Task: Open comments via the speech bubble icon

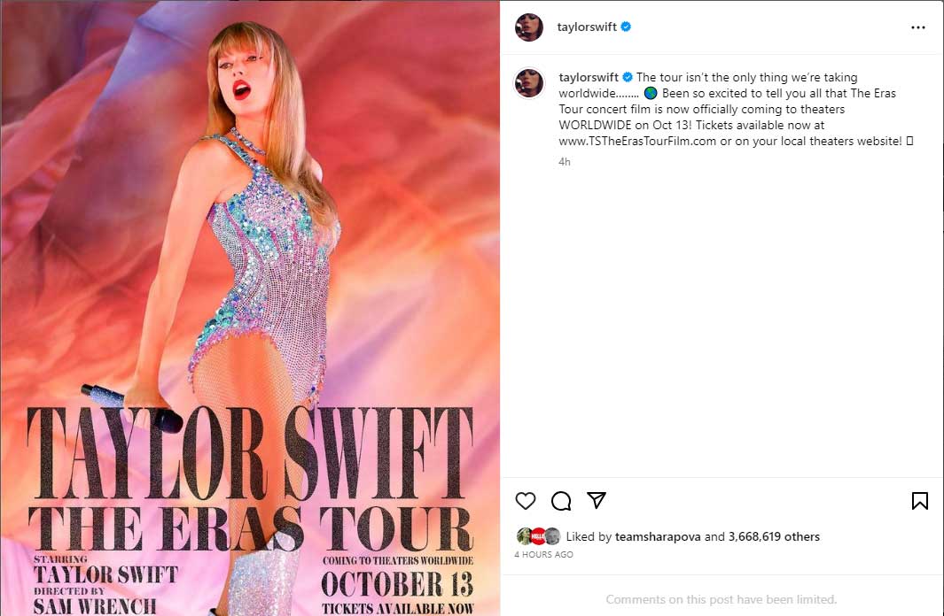Action: 561,501
